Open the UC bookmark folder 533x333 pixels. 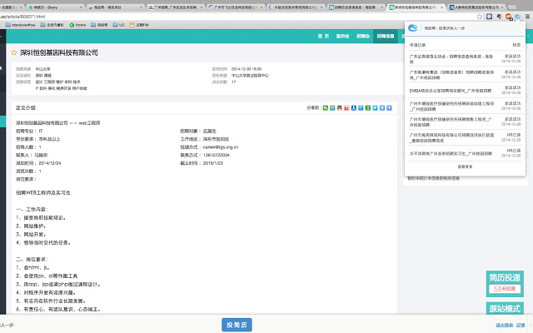coord(118,25)
